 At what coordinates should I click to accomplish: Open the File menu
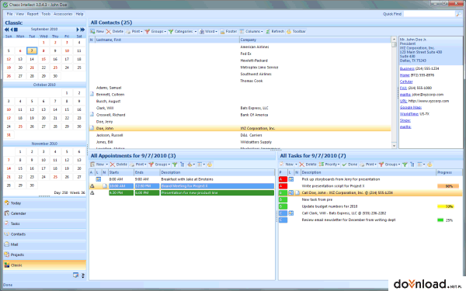coord(9,14)
